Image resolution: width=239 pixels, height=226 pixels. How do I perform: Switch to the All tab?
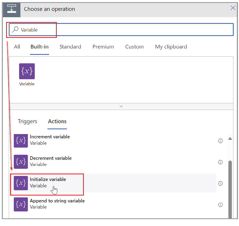coord(17,47)
